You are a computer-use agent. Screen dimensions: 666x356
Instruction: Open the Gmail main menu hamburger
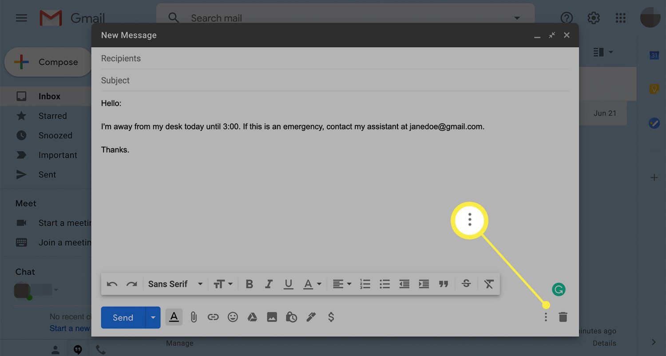(x=21, y=18)
